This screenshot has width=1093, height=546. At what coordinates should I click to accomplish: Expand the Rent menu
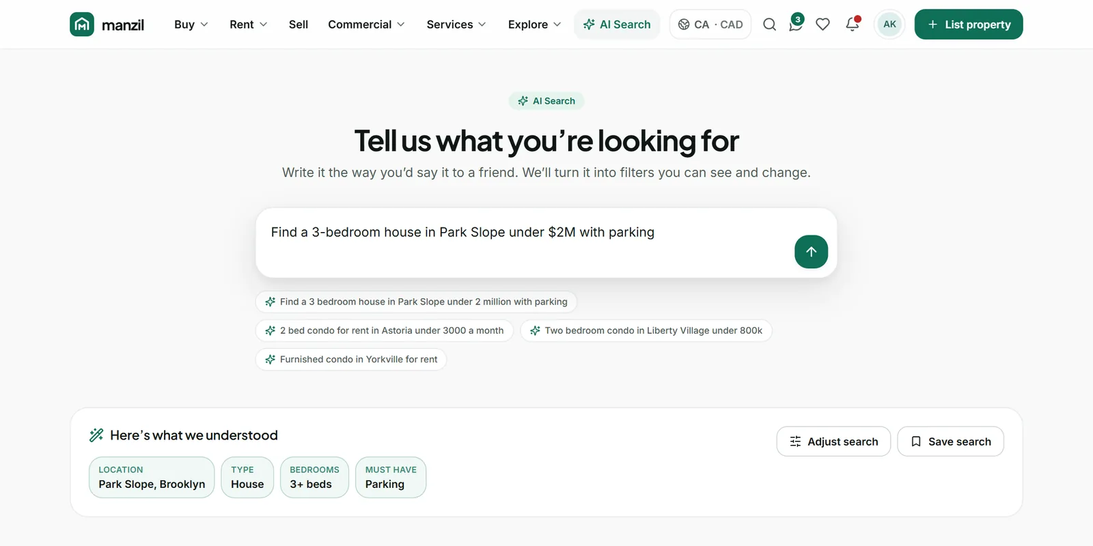tap(249, 25)
